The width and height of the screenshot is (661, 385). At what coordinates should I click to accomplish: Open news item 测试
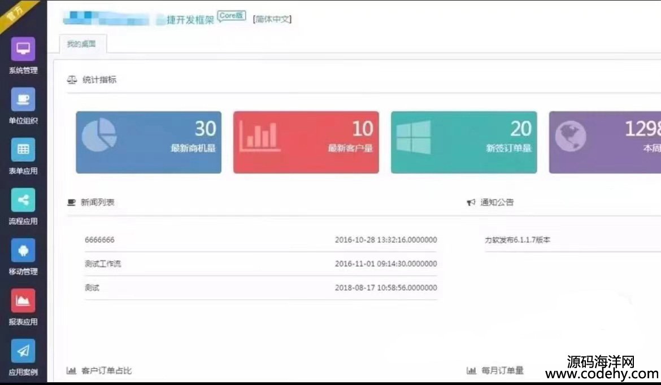tap(92, 288)
